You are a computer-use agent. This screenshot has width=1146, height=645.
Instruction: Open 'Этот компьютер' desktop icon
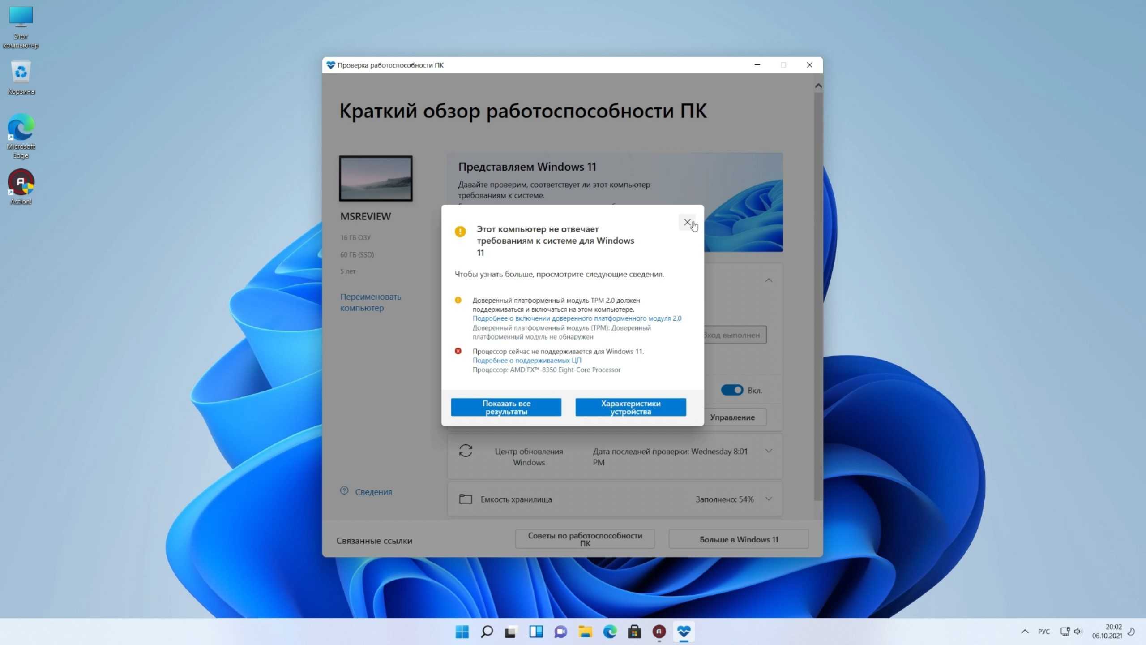click(x=21, y=28)
